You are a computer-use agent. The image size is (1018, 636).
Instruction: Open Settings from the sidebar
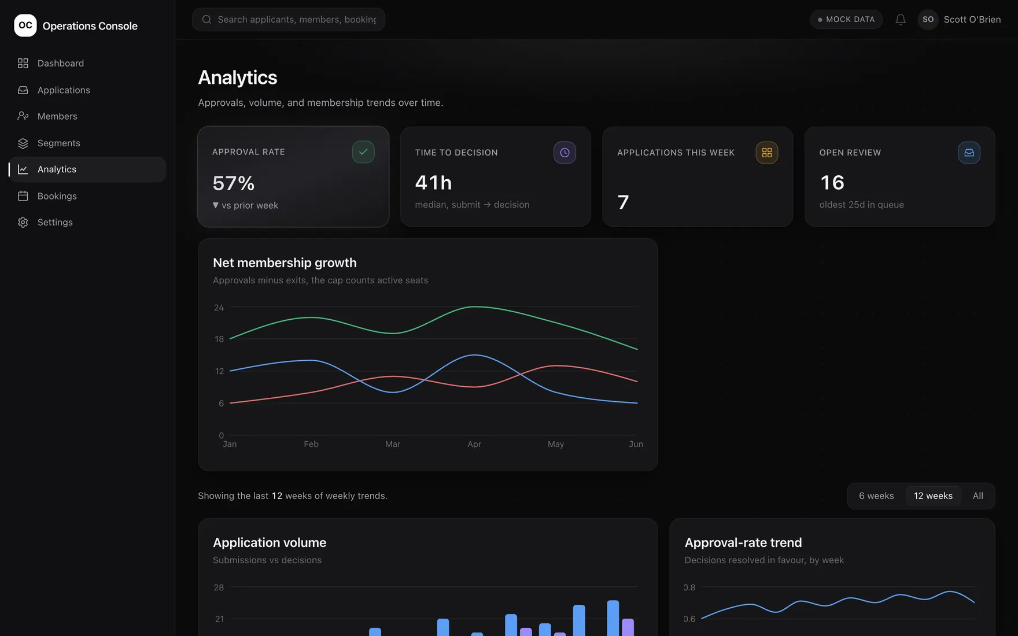coord(87,222)
